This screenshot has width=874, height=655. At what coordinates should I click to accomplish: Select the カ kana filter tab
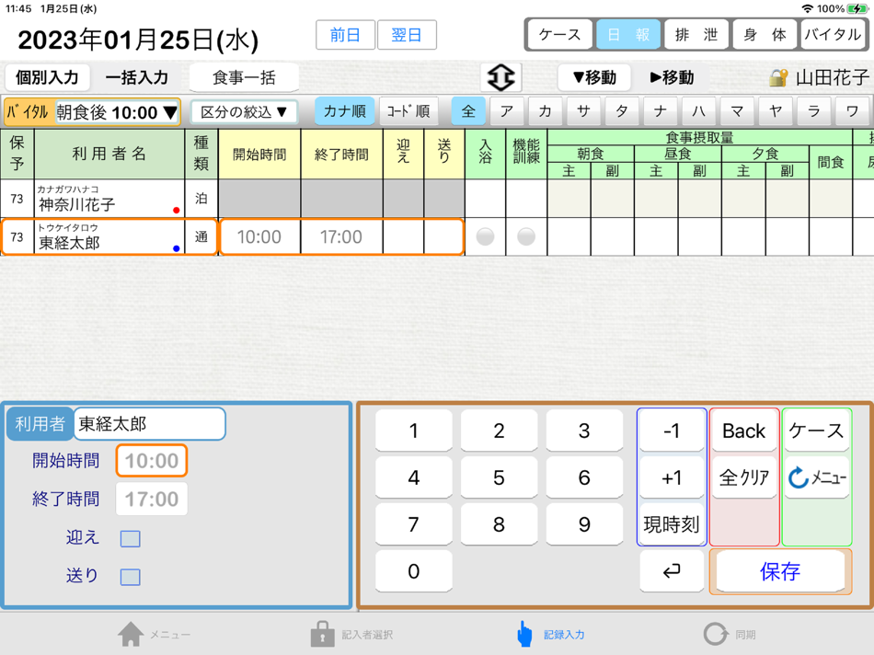click(544, 110)
